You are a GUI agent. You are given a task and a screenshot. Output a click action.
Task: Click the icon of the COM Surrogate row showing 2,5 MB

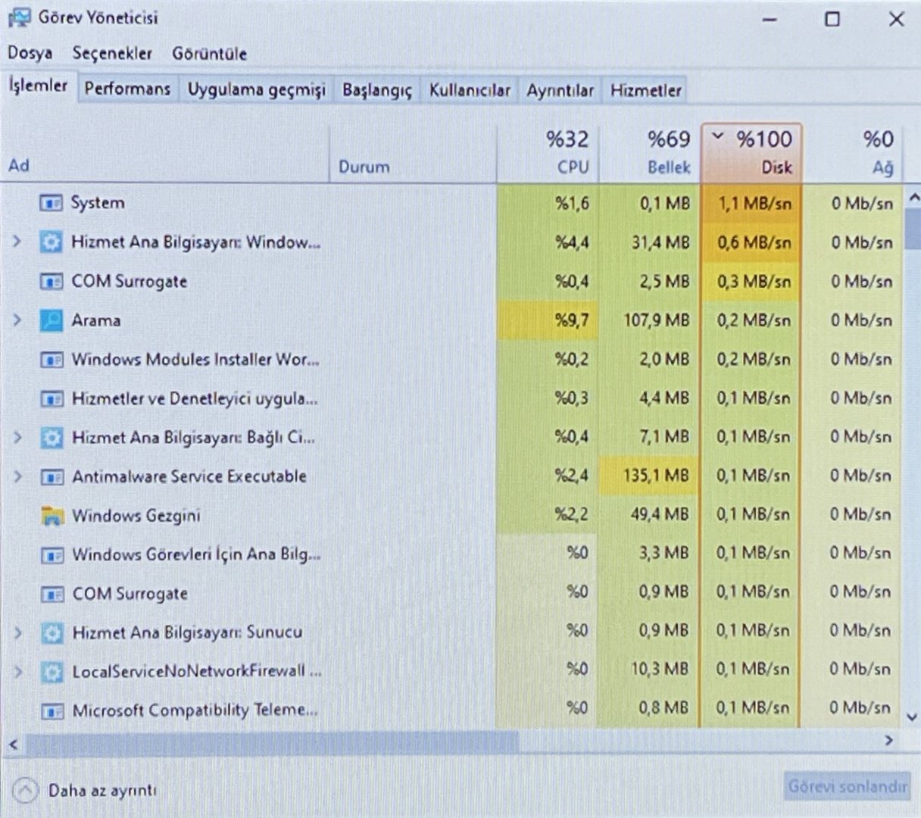(x=51, y=282)
